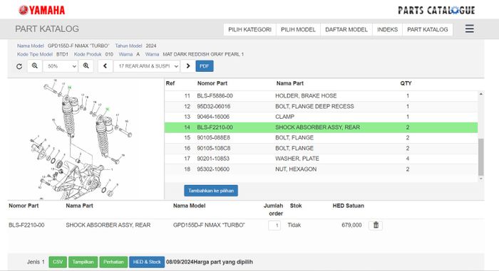Select row 14 SHOCK ABSORBER ASSY, REAR
499x271 pixels.
click(321, 127)
